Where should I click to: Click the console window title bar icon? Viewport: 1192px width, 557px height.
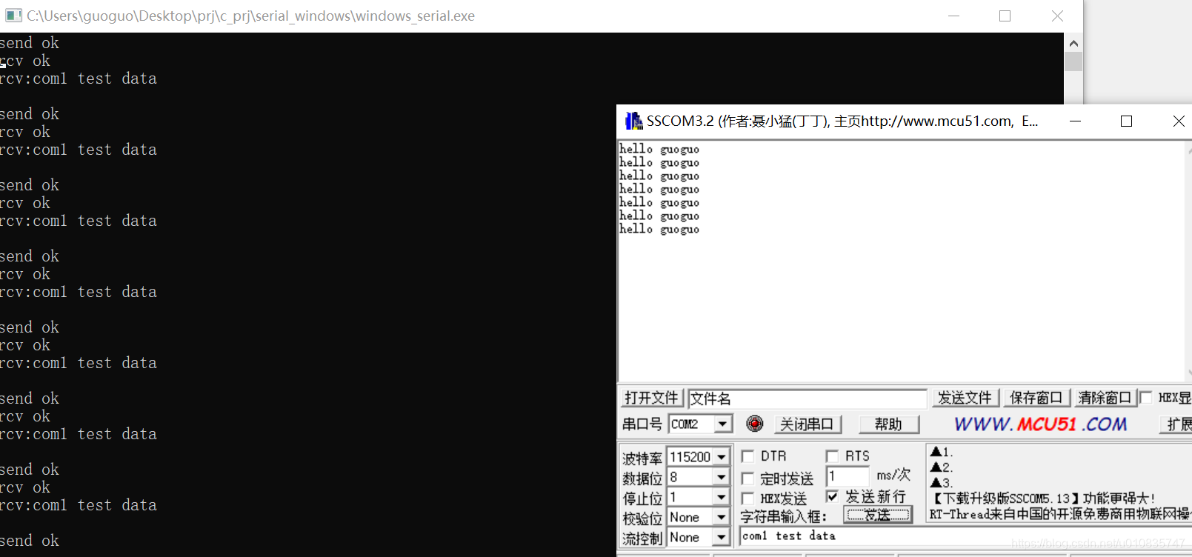click(x=13, y=16)
